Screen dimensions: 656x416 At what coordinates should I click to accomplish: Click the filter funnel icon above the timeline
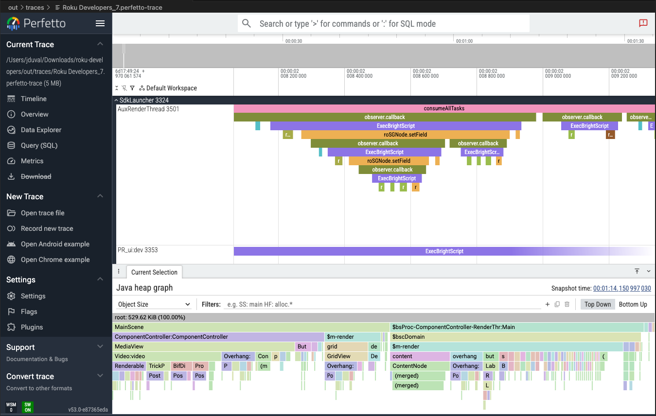pyautogui.click(x=132, y=88)
